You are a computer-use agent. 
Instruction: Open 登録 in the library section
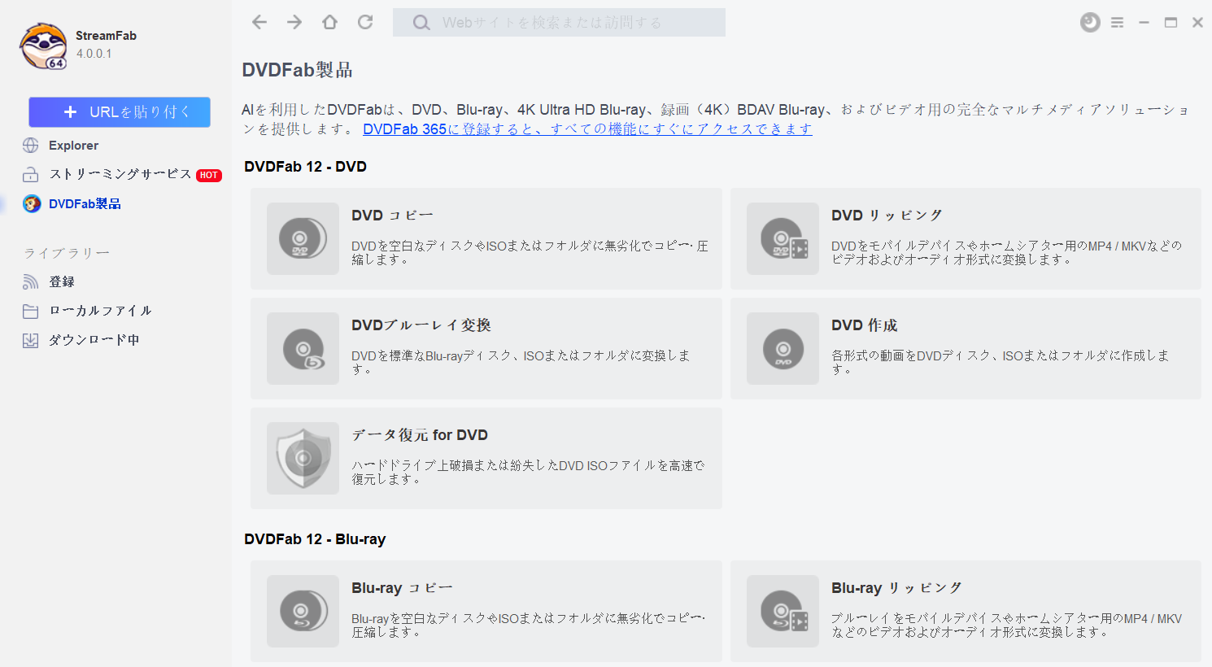point(62,281)
